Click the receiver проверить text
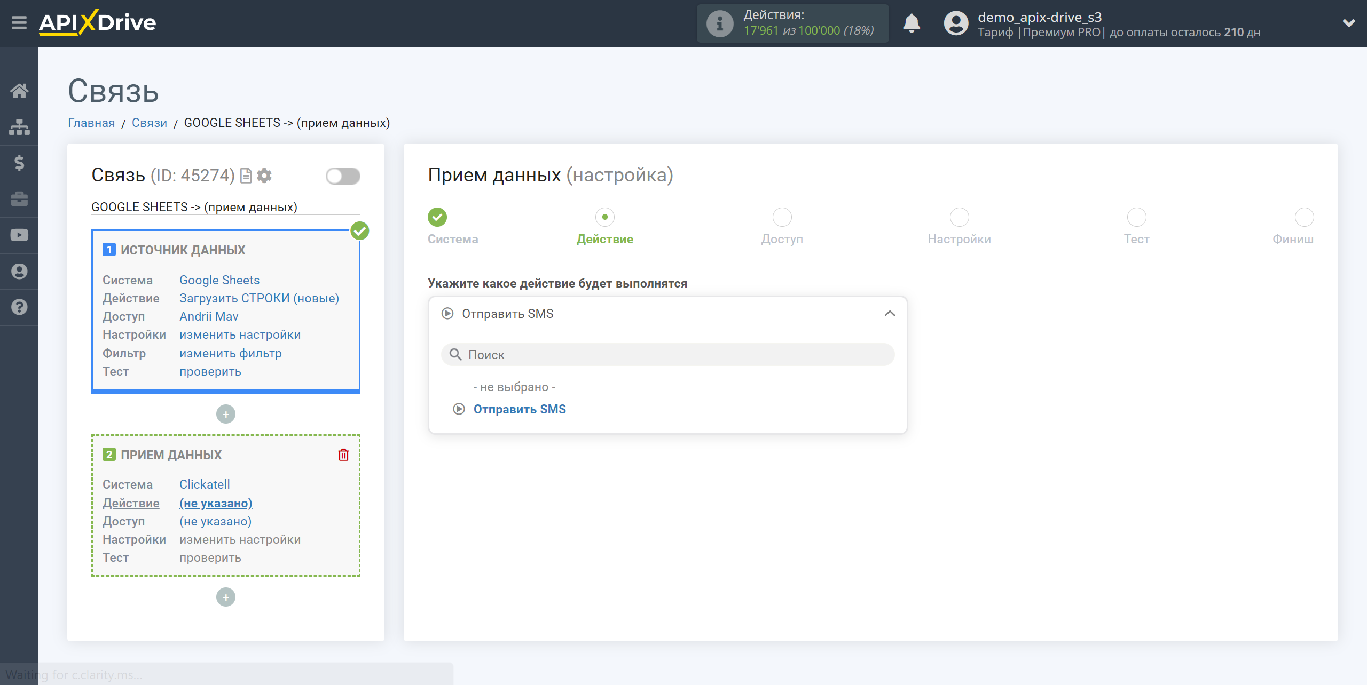The height and width of the screenshot is (685, 1367). tap(210, 557)
